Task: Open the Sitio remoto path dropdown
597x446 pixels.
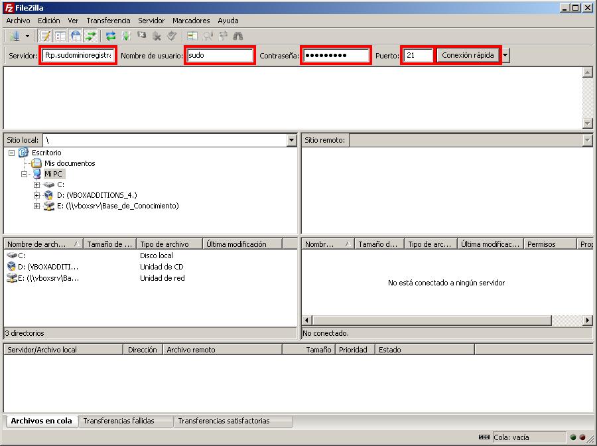Action: [588, 140]
